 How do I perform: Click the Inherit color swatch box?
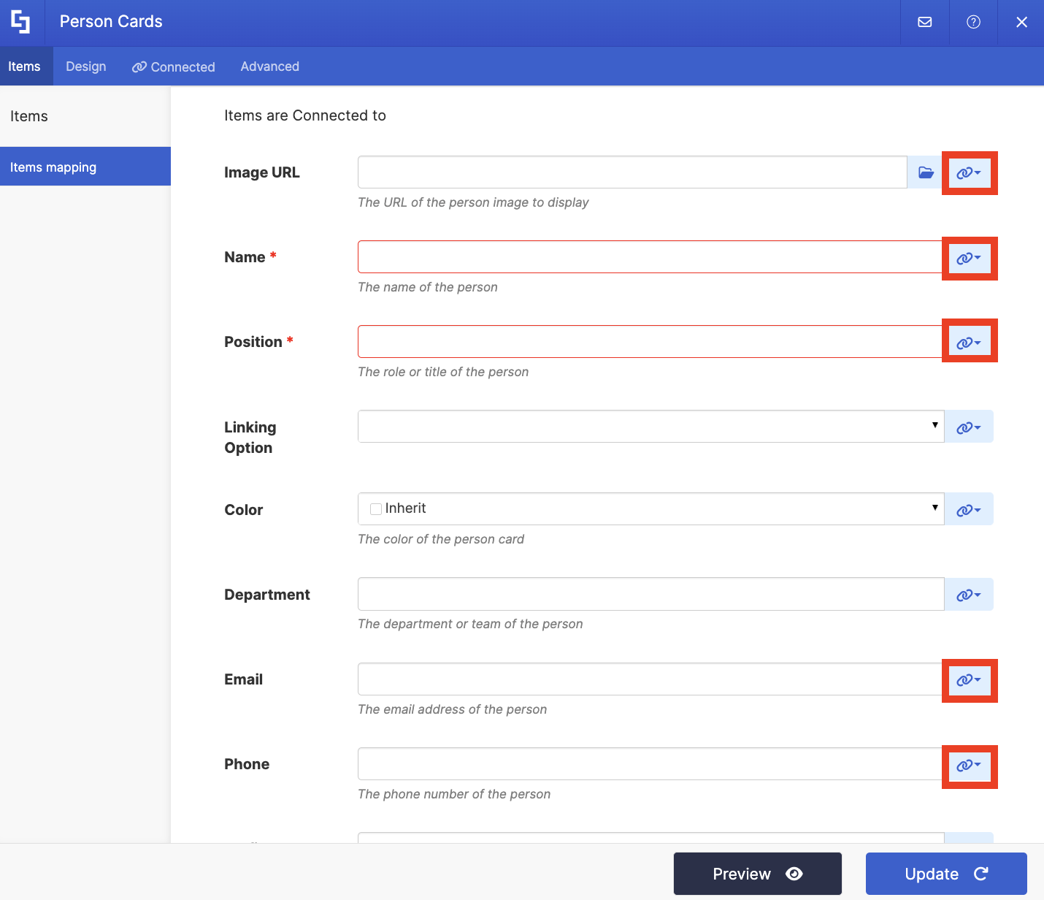coord(376,509)
